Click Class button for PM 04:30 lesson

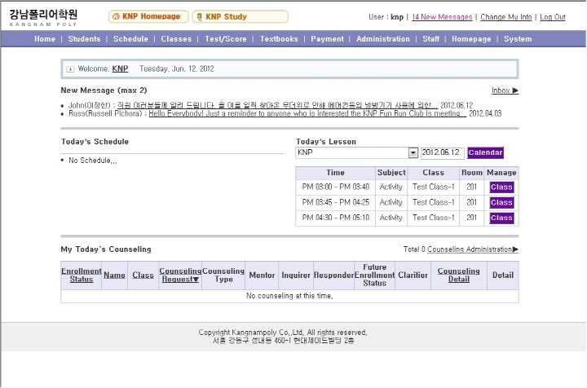[501, 218]
